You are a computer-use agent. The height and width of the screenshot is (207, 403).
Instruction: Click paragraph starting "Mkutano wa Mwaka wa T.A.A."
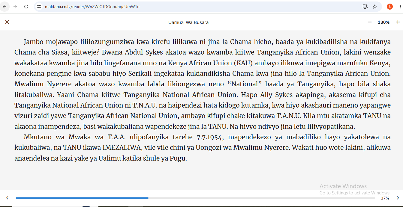click(203, 148)
